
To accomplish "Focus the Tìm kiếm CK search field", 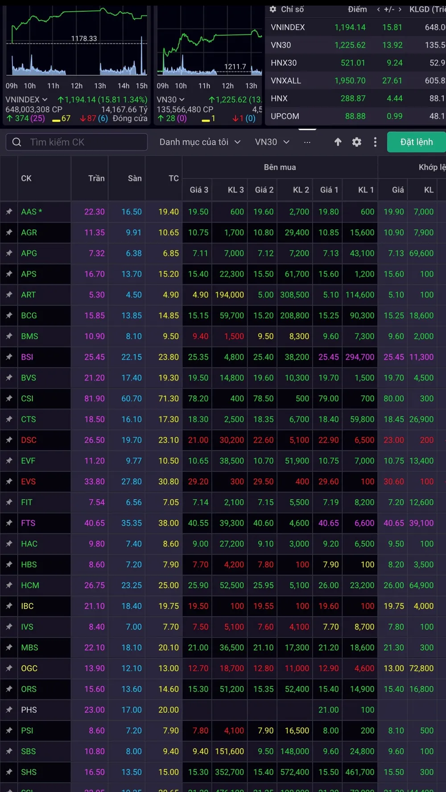I will (85, 142).
